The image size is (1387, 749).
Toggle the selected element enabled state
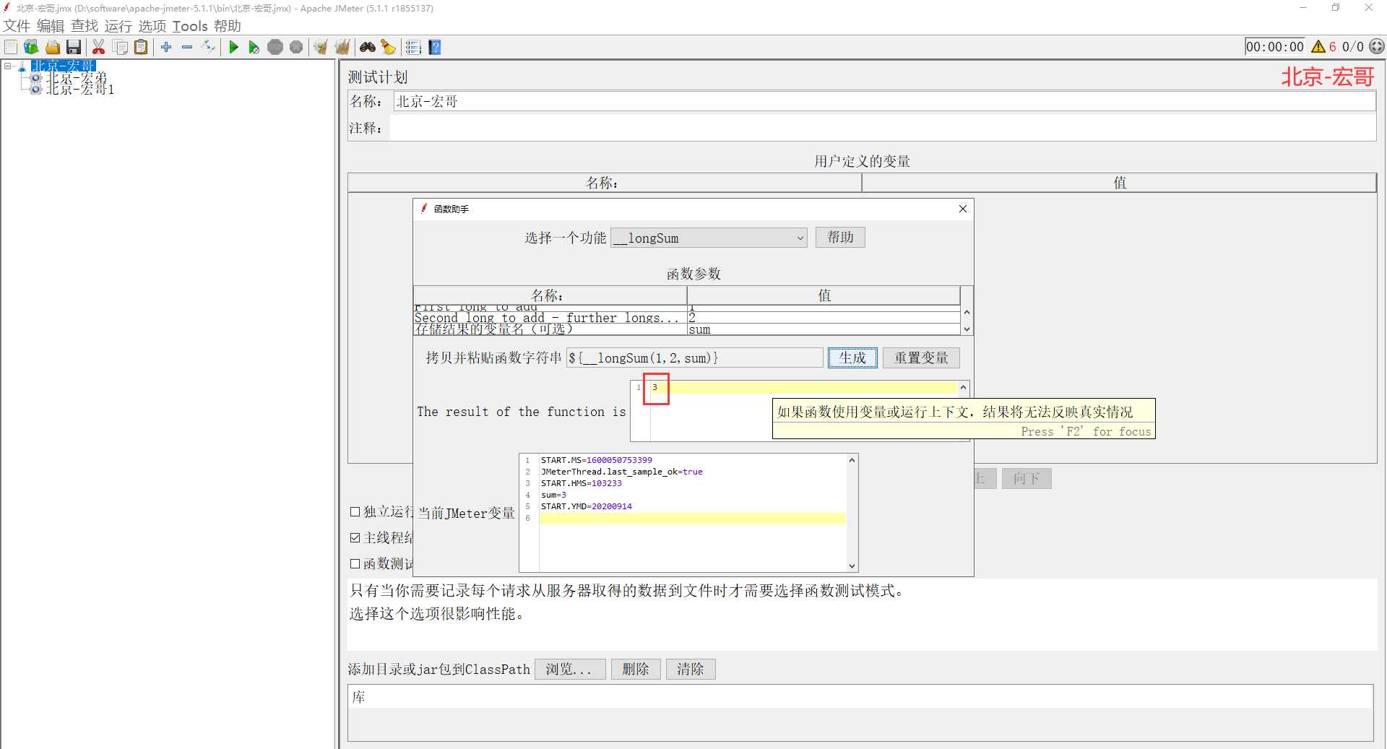[209, 47]
